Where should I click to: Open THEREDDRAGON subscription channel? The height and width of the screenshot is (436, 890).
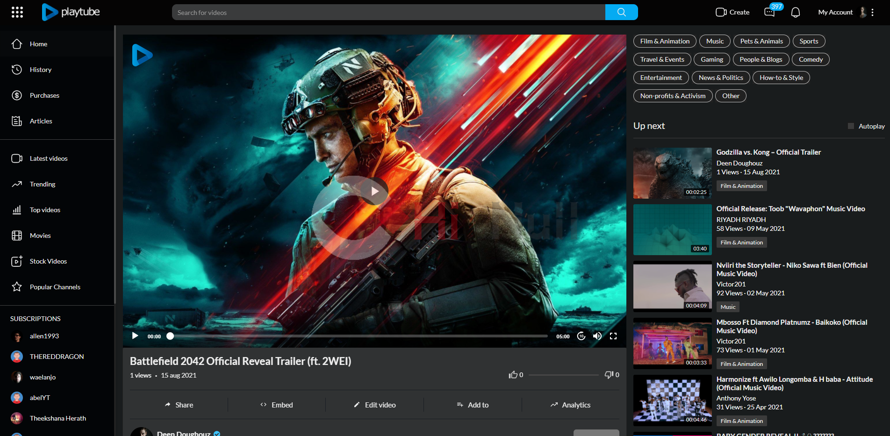(x=57, y=357)
